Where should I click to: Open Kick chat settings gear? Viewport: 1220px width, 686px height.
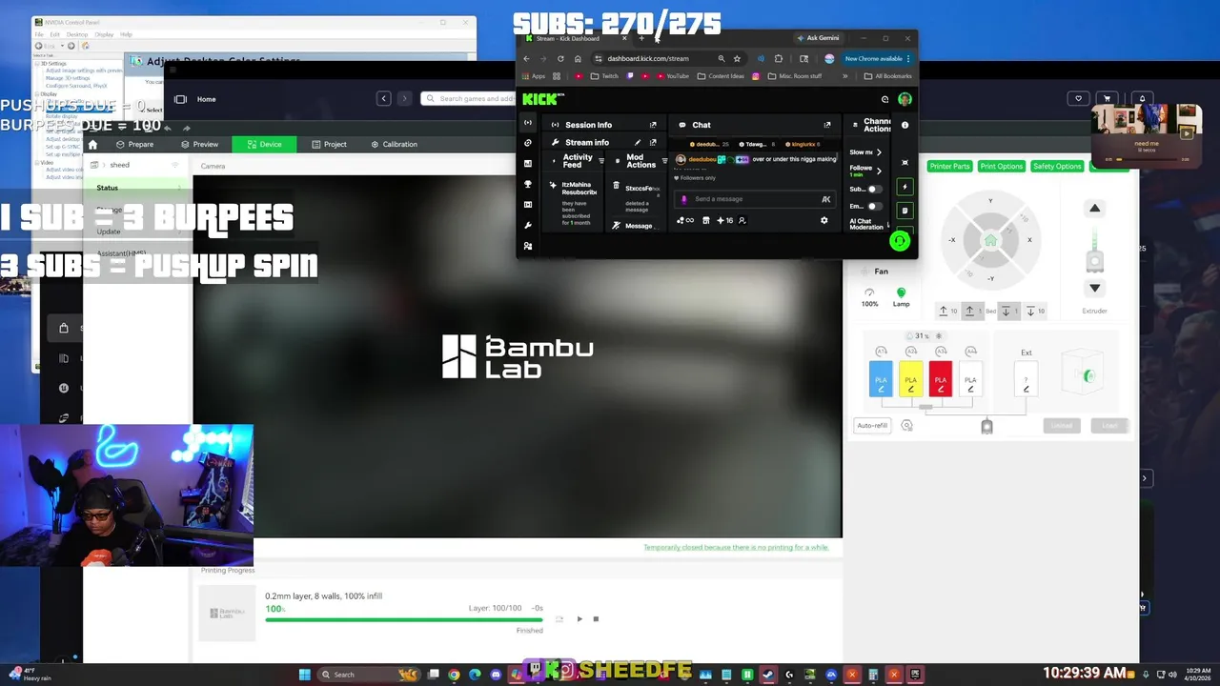pyautogui.click(x=824, y=220)
